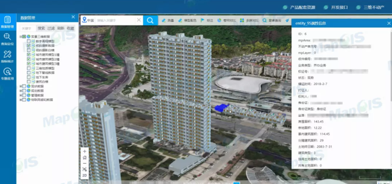Click the 过滤 filter button

[x=51, y=28]
